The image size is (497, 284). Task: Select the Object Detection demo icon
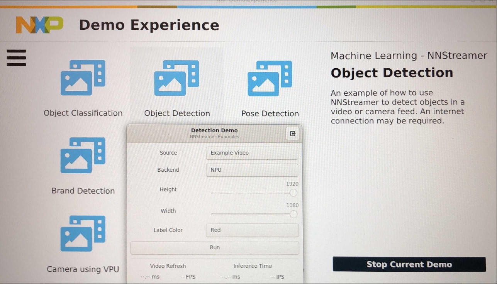pyautogui.click(x=176, y=78)
